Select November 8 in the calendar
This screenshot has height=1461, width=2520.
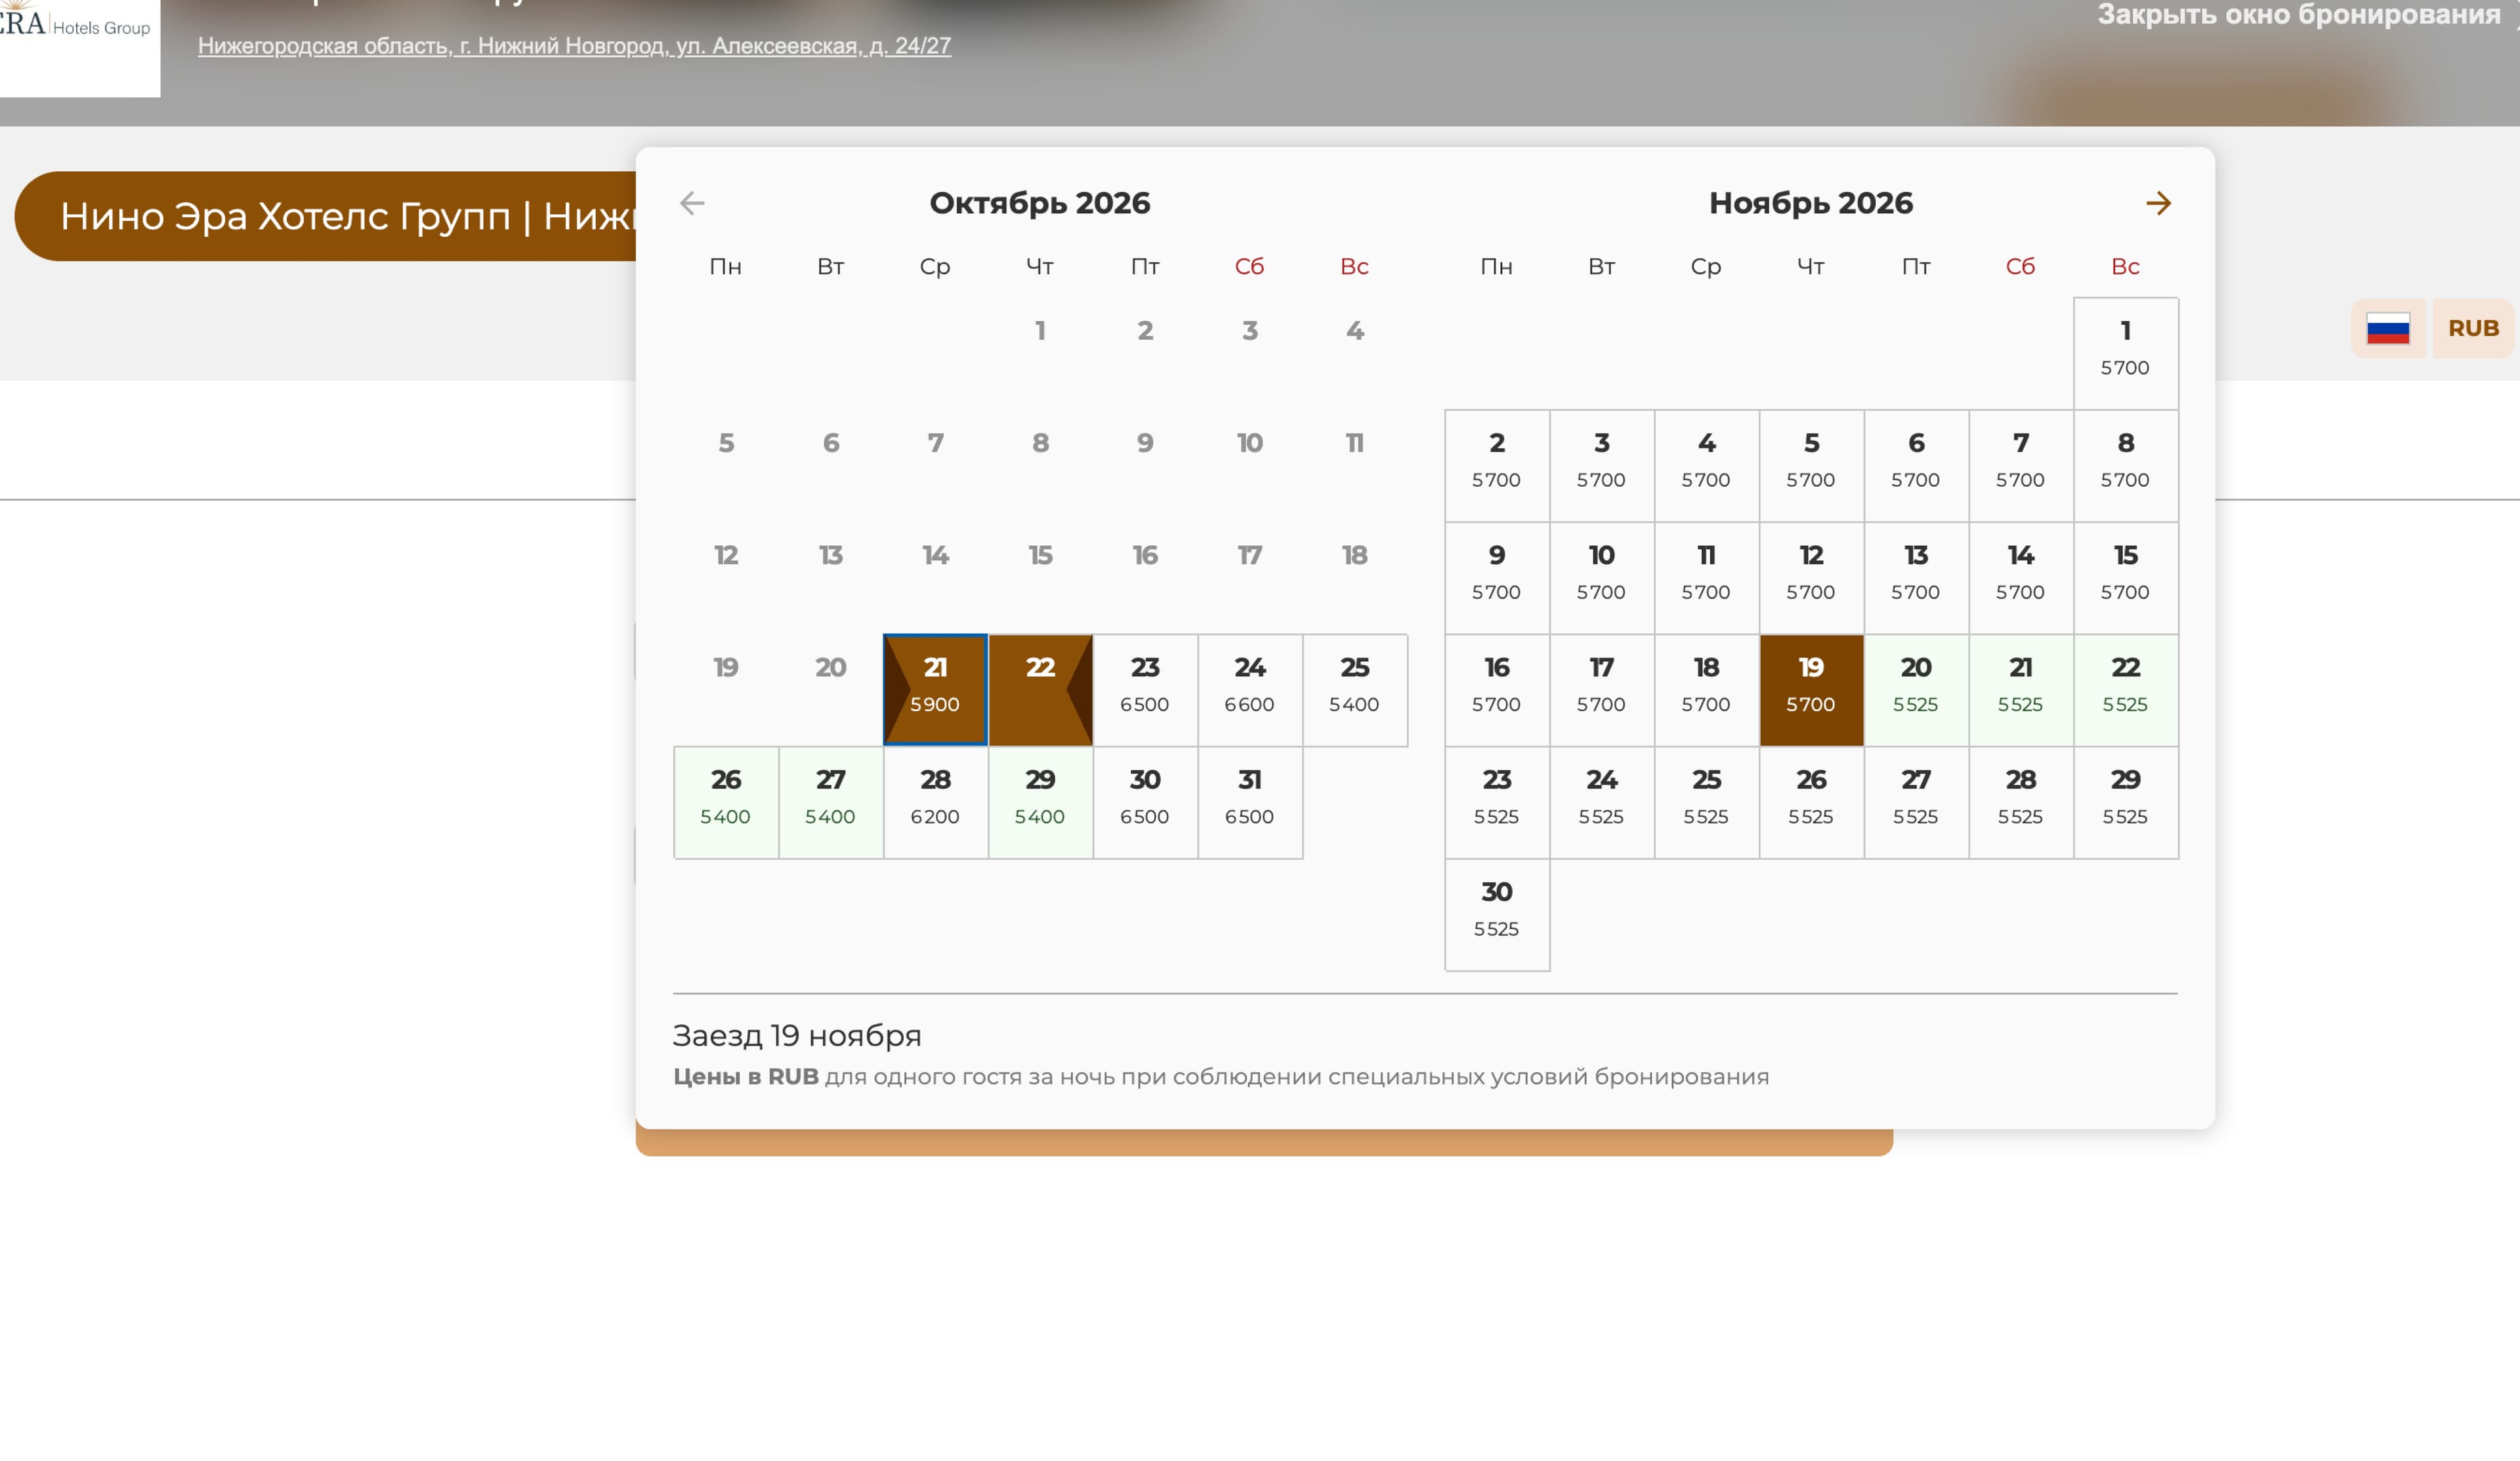point(2126,465)
